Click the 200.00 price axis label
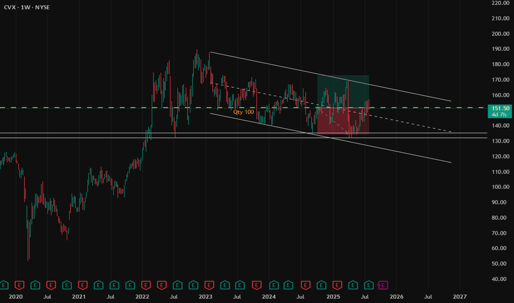514x303 pixels. 501,34
